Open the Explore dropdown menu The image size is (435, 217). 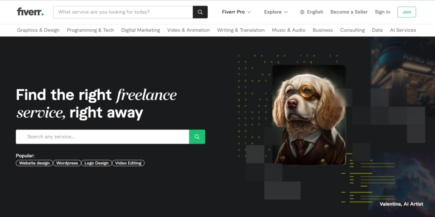(276, 12)
